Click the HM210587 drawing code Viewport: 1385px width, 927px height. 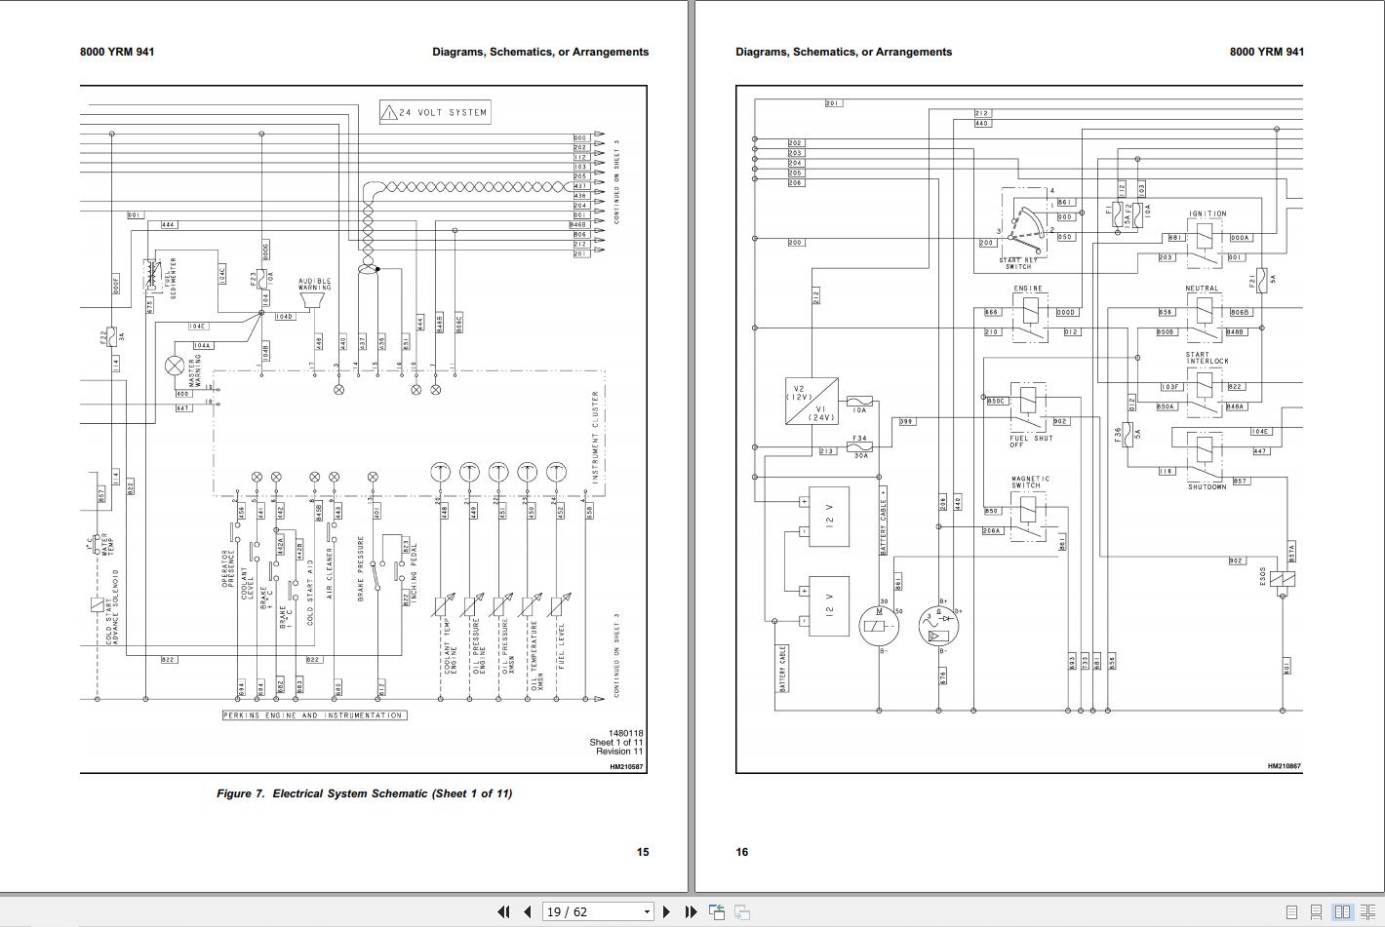627,767
